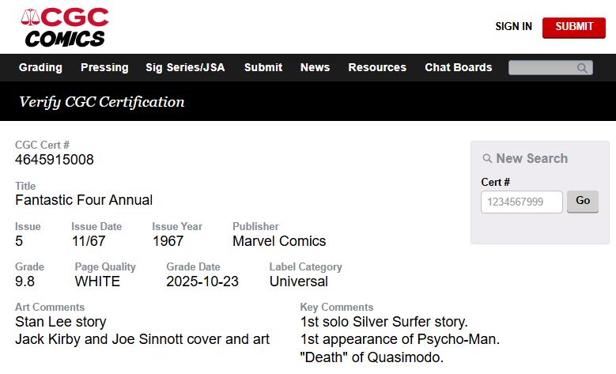
Task: Click the SIGN IN link
Action: pos(513,26)
